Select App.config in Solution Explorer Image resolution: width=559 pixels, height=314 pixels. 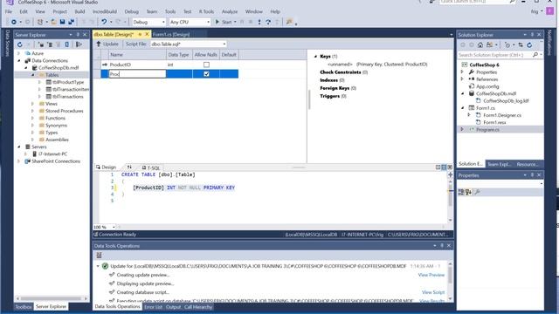[487, 86]
